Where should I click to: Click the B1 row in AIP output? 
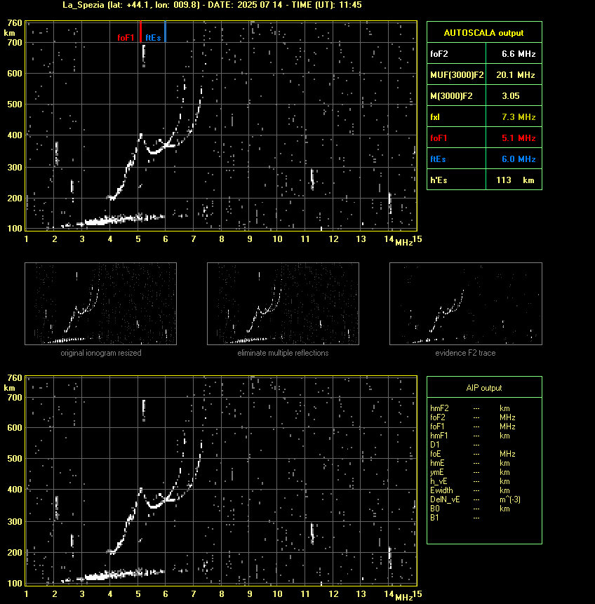click(x=455, y=518)
